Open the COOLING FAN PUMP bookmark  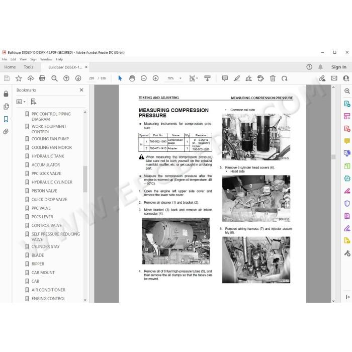50,139
